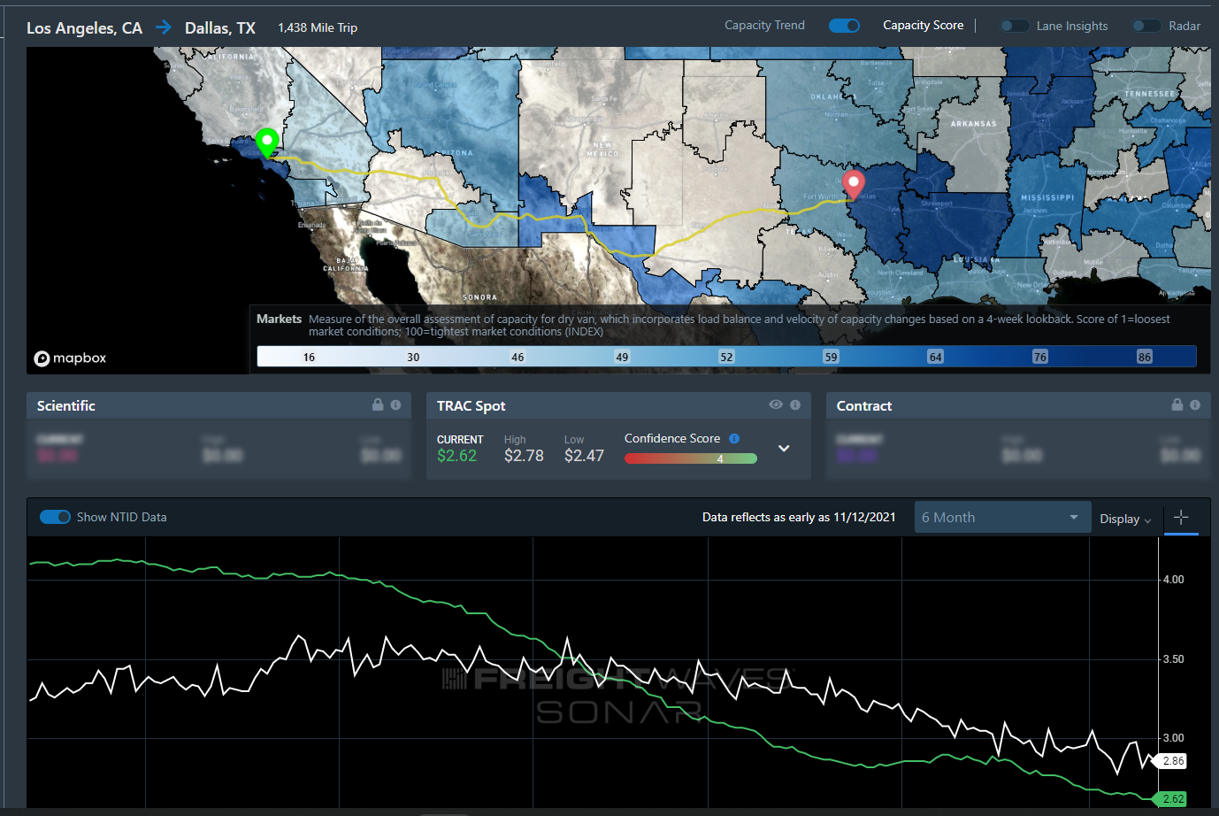Click the "52" legend value
The image size is (1219, 816).
pos(726,357)
